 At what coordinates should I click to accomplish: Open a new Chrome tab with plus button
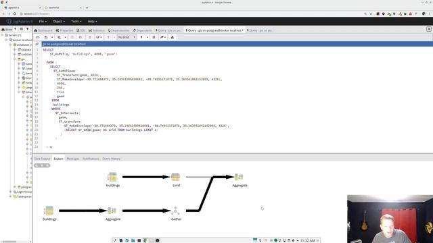pos(87,7)
